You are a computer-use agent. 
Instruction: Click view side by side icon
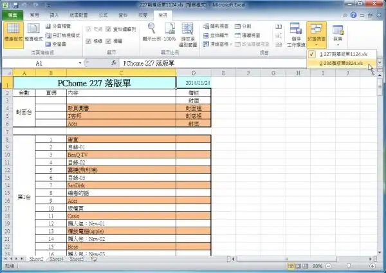(279, 26)
